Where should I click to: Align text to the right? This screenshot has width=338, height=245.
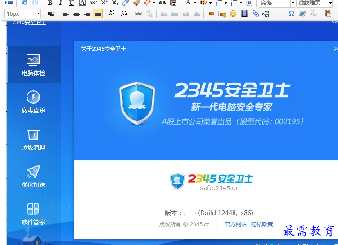pyautogui.click(x=87, y=13)
